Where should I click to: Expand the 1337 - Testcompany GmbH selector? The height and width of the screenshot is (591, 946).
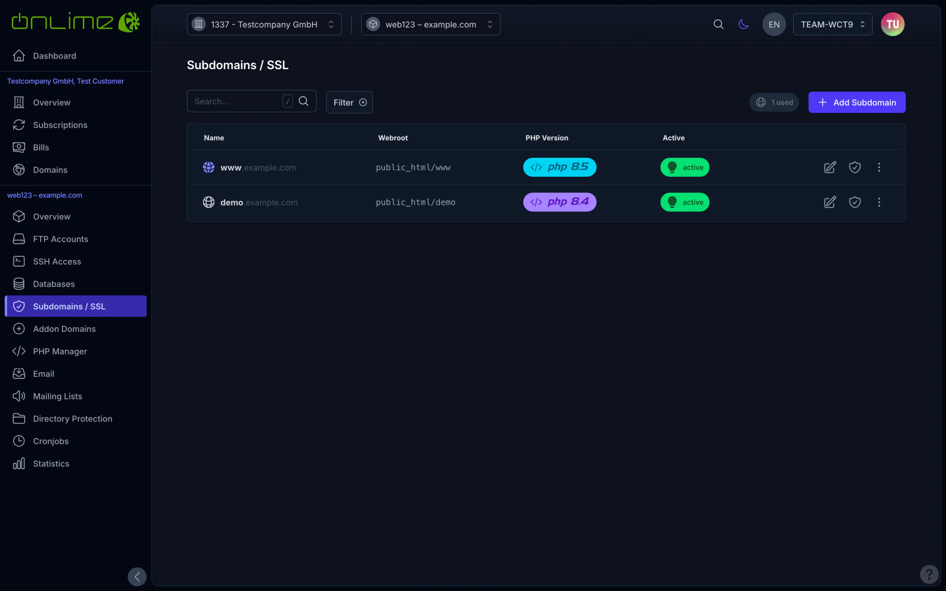(264, 24)
